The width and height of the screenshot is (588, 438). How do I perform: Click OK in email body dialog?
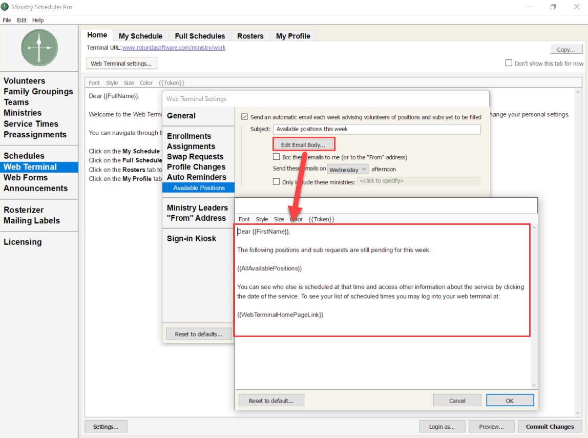(510, 401)
